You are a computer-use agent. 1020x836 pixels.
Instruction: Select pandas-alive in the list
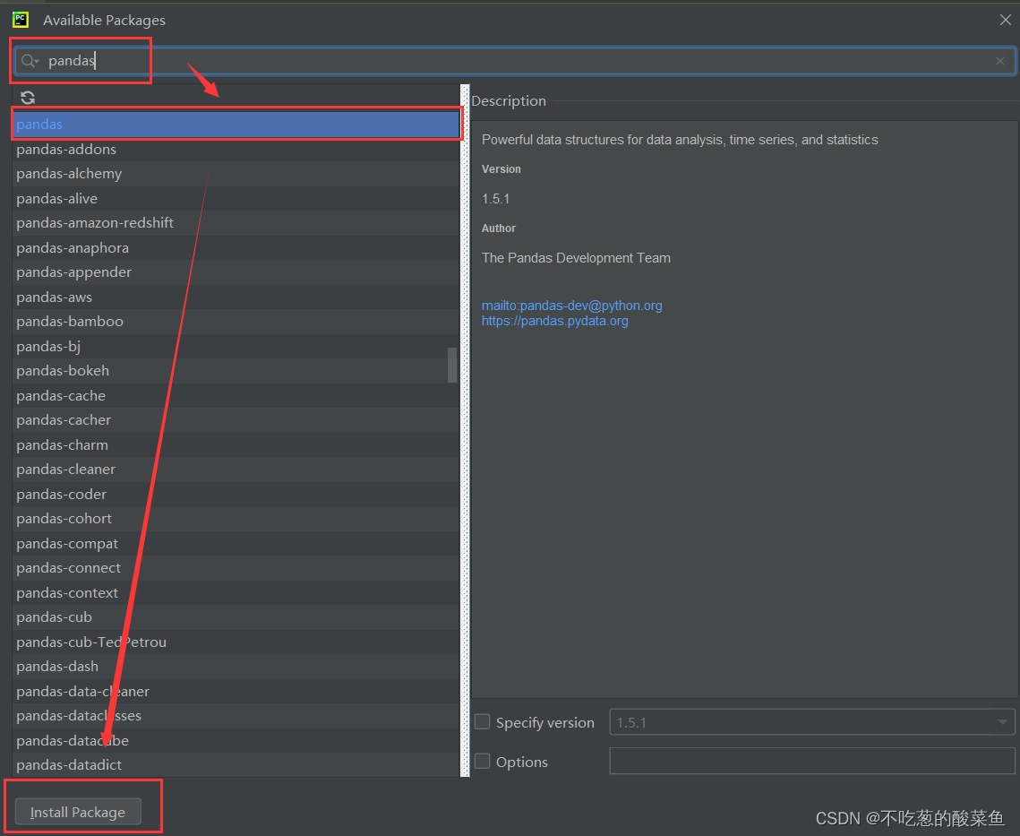pyautogui.click(x=236, y=199)
